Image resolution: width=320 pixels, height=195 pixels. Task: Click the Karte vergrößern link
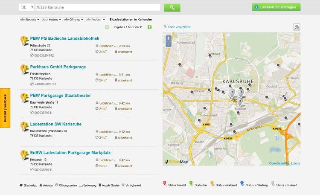(x=179, y=27)
